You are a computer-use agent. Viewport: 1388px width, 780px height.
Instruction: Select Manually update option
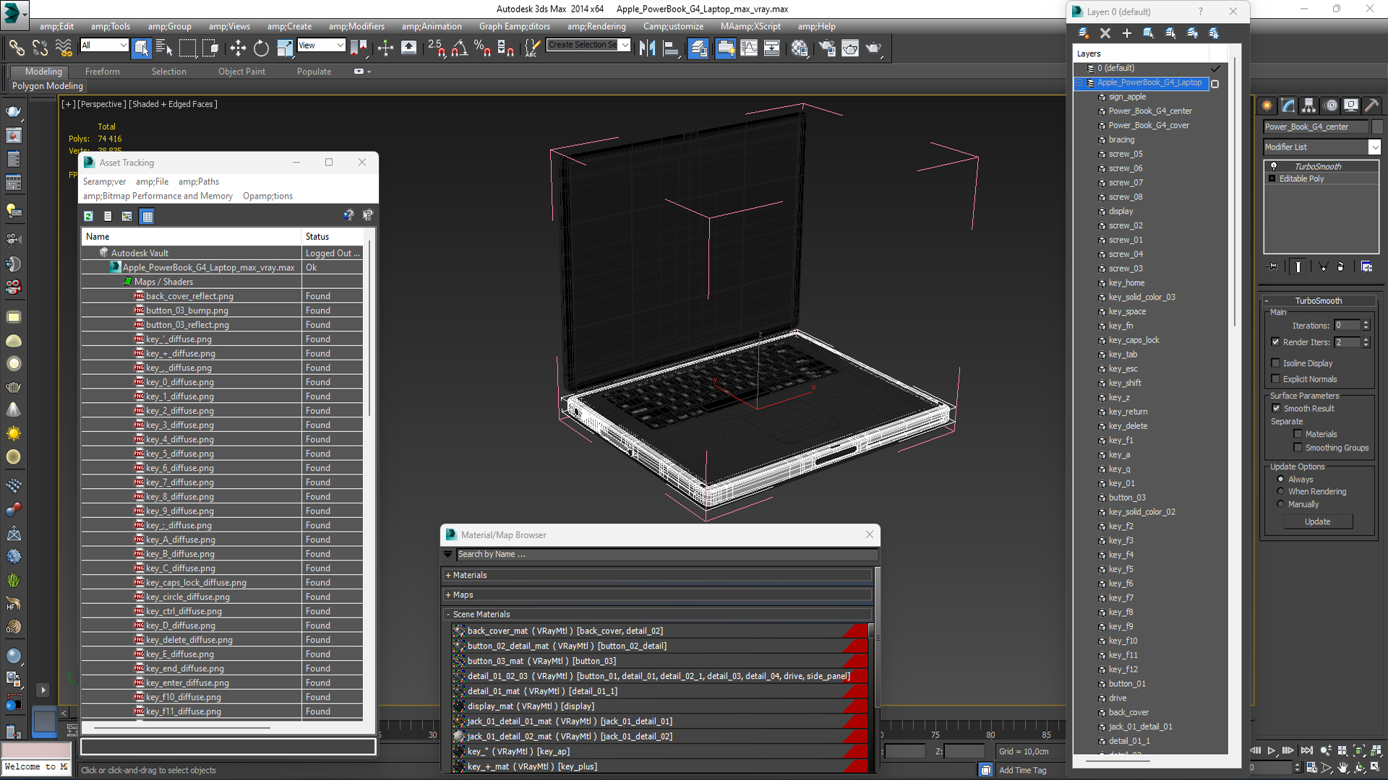click(1280, 504)
